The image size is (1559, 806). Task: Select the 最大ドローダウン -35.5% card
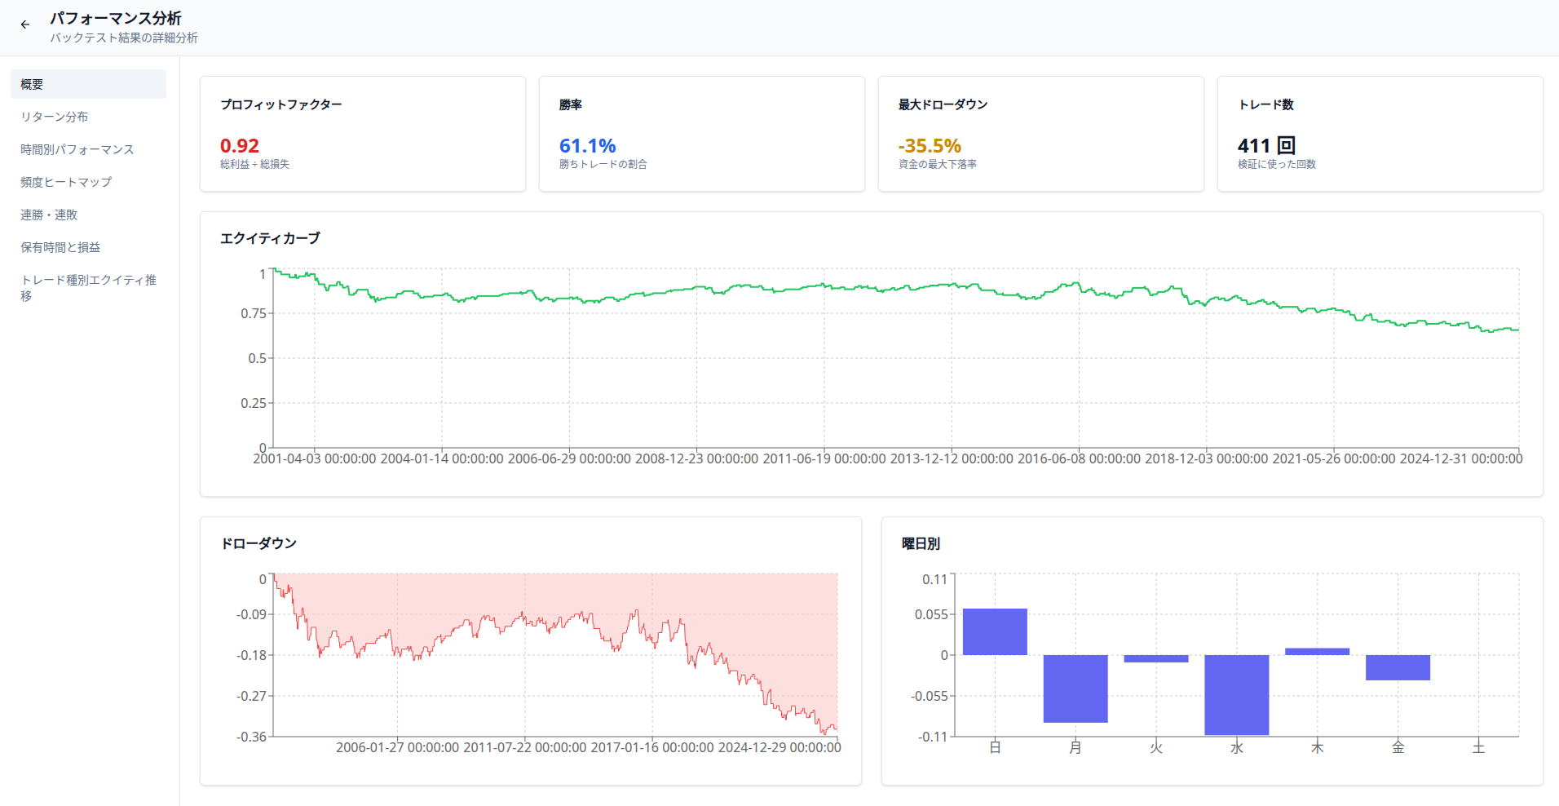(x=1040, y=134)
